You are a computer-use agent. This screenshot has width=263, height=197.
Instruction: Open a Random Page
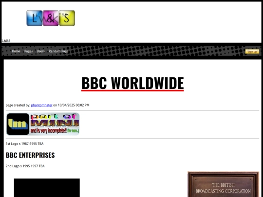(58, 51)
